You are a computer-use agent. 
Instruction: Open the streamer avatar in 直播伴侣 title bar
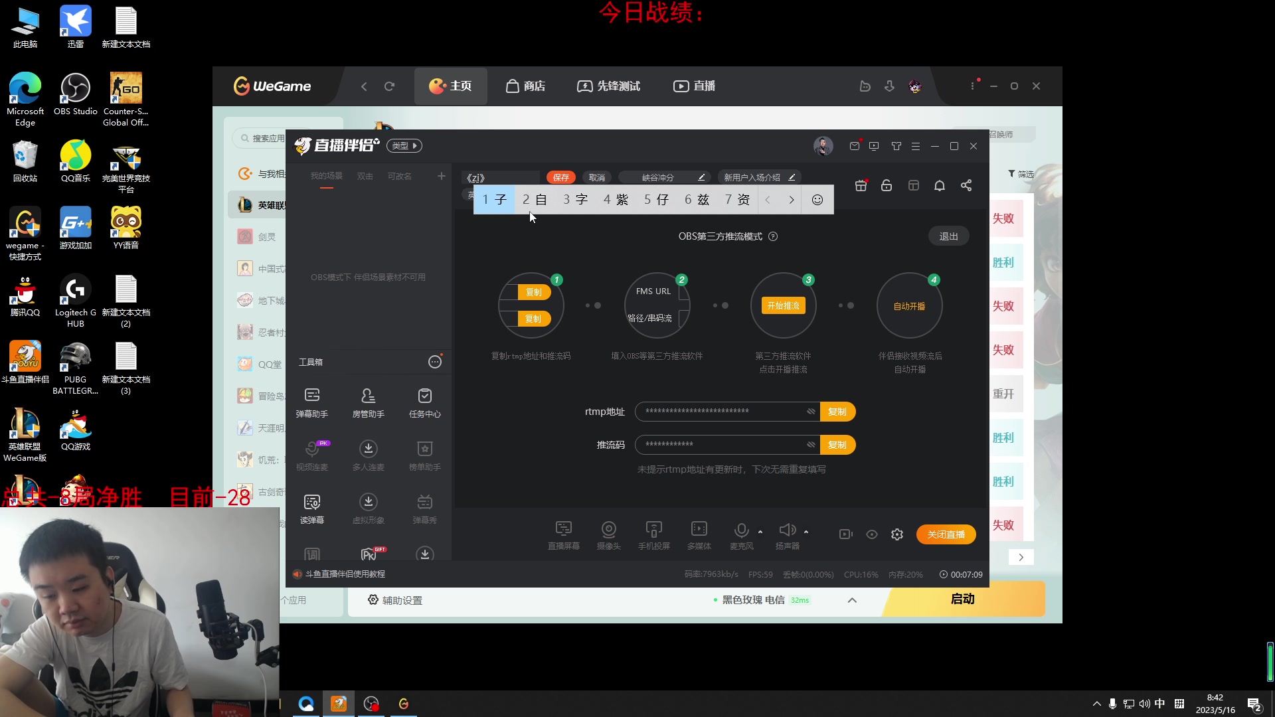pyautogui.click(x=823, y=146)
